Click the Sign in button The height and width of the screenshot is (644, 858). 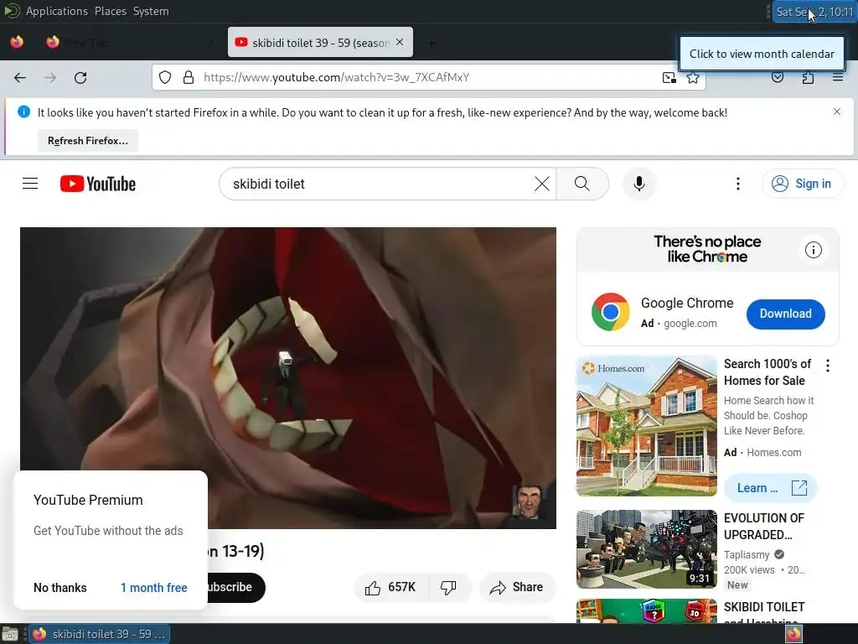pyautogui.click(x=802, y=184)
